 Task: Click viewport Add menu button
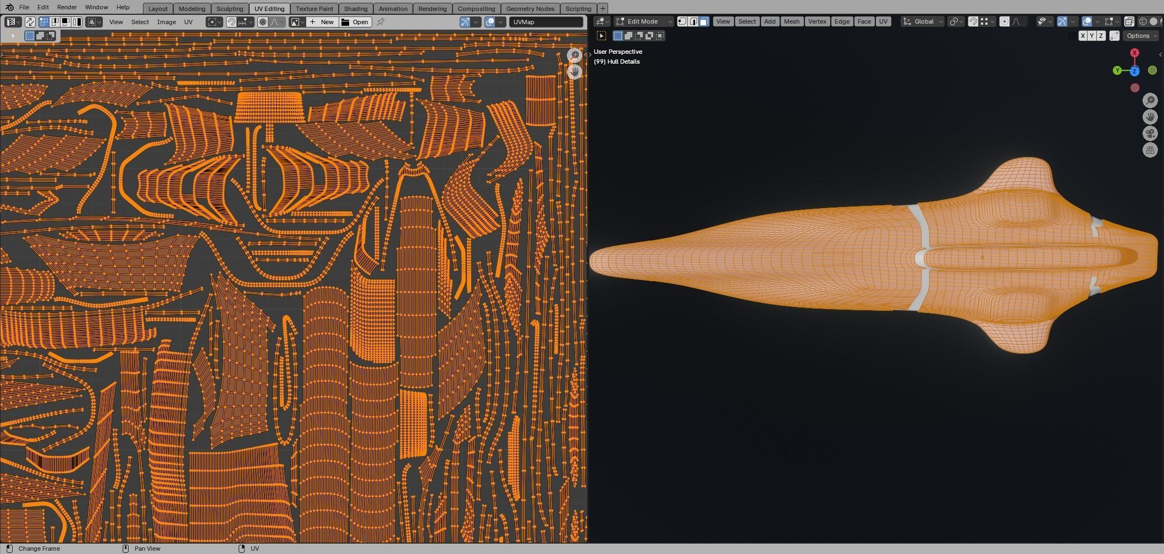tap(770, 21)
